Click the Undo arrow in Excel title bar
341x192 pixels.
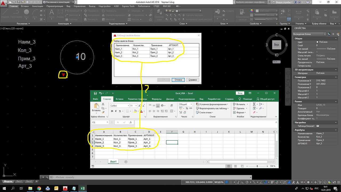point(100,93)
